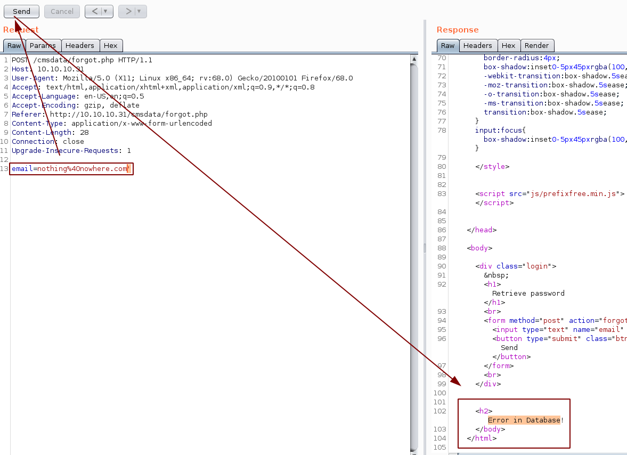Click the Referer header line
Screen dimensions: 627x455
coord(110,115)
